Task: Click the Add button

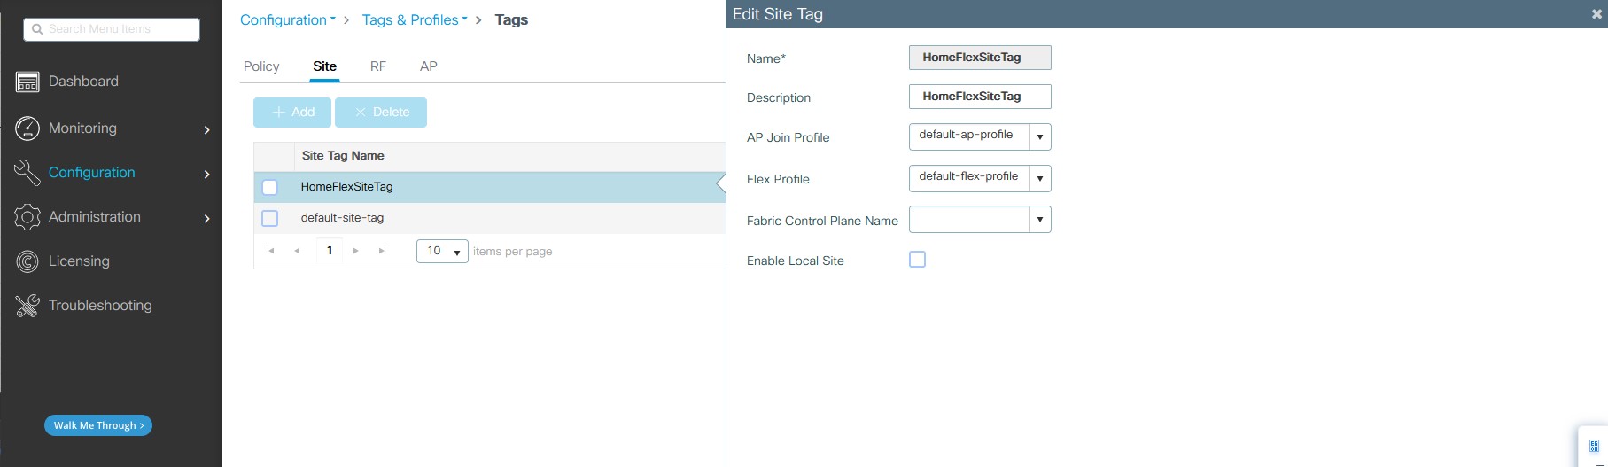Action: [292, 113]
